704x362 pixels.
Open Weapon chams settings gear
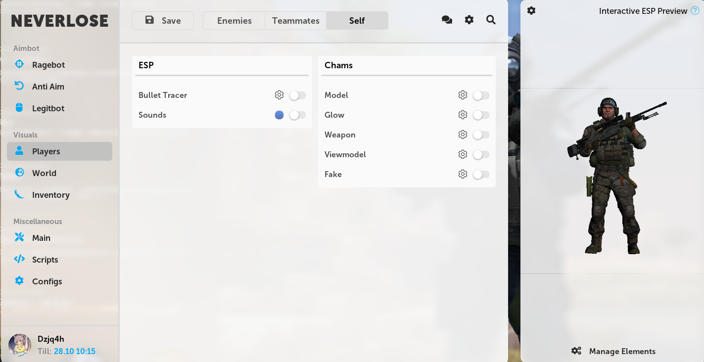[x=463, y=135]
